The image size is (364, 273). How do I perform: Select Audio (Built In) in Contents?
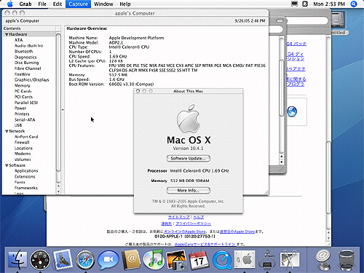click(x=28, y=46)
